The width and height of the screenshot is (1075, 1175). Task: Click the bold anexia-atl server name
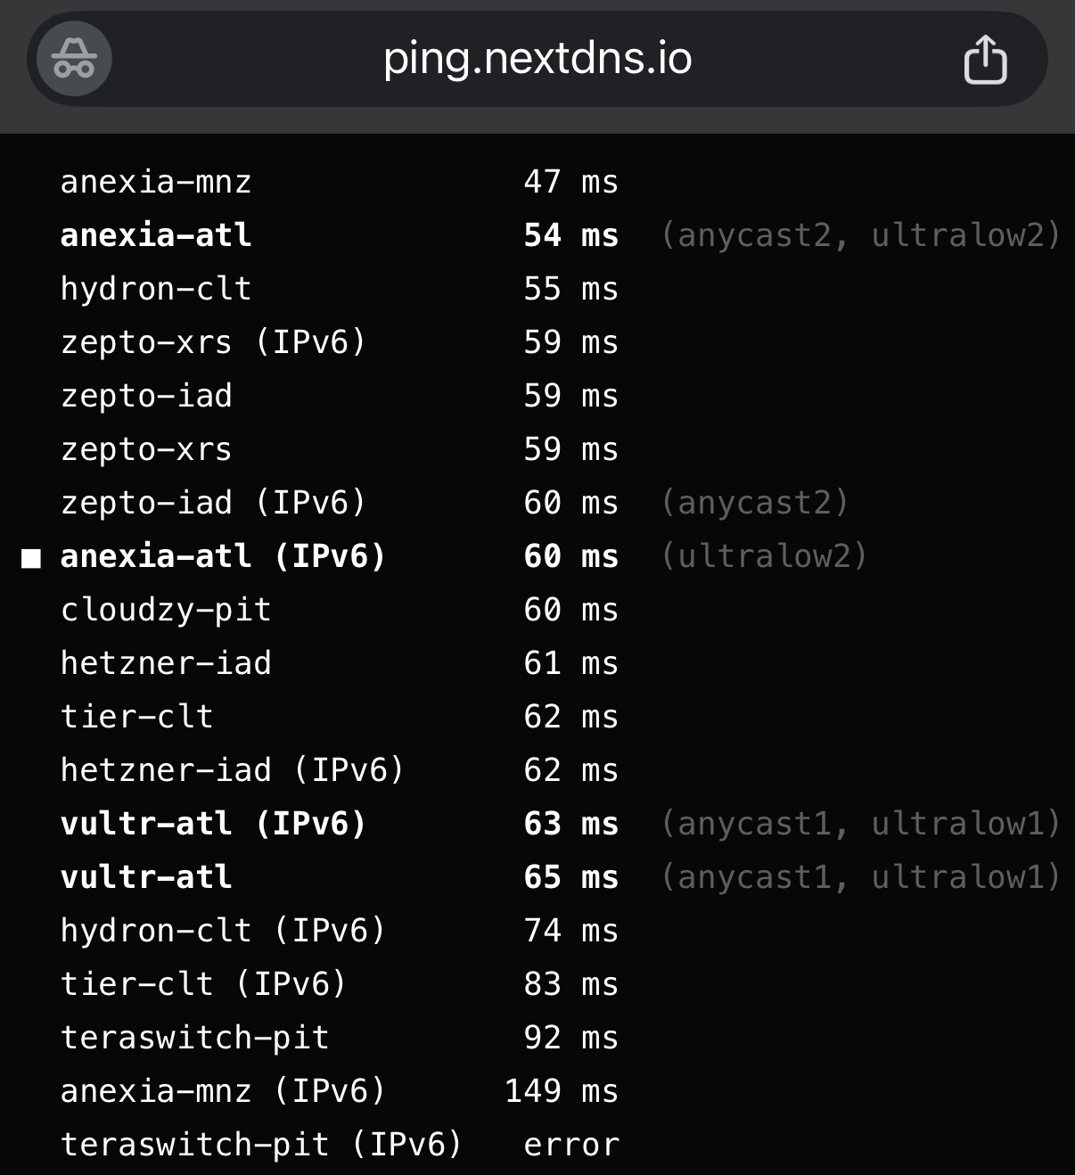[x=156, y=235]
